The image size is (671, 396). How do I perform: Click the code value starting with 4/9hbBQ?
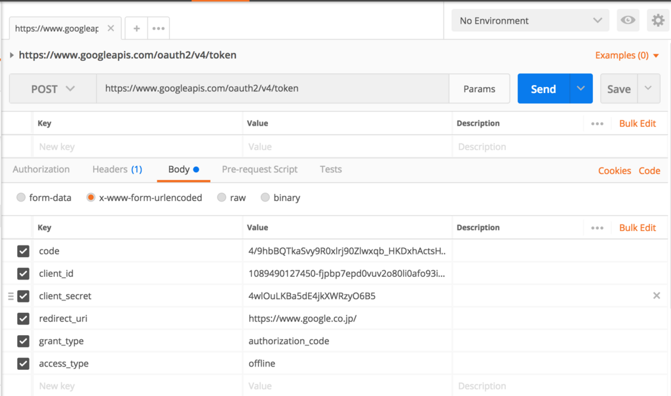click(x=347, y=251)
